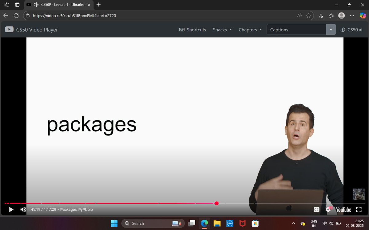Click the red playhead on progress bar
The width and height of the screenshot is (369, 230).
(216, 203)
